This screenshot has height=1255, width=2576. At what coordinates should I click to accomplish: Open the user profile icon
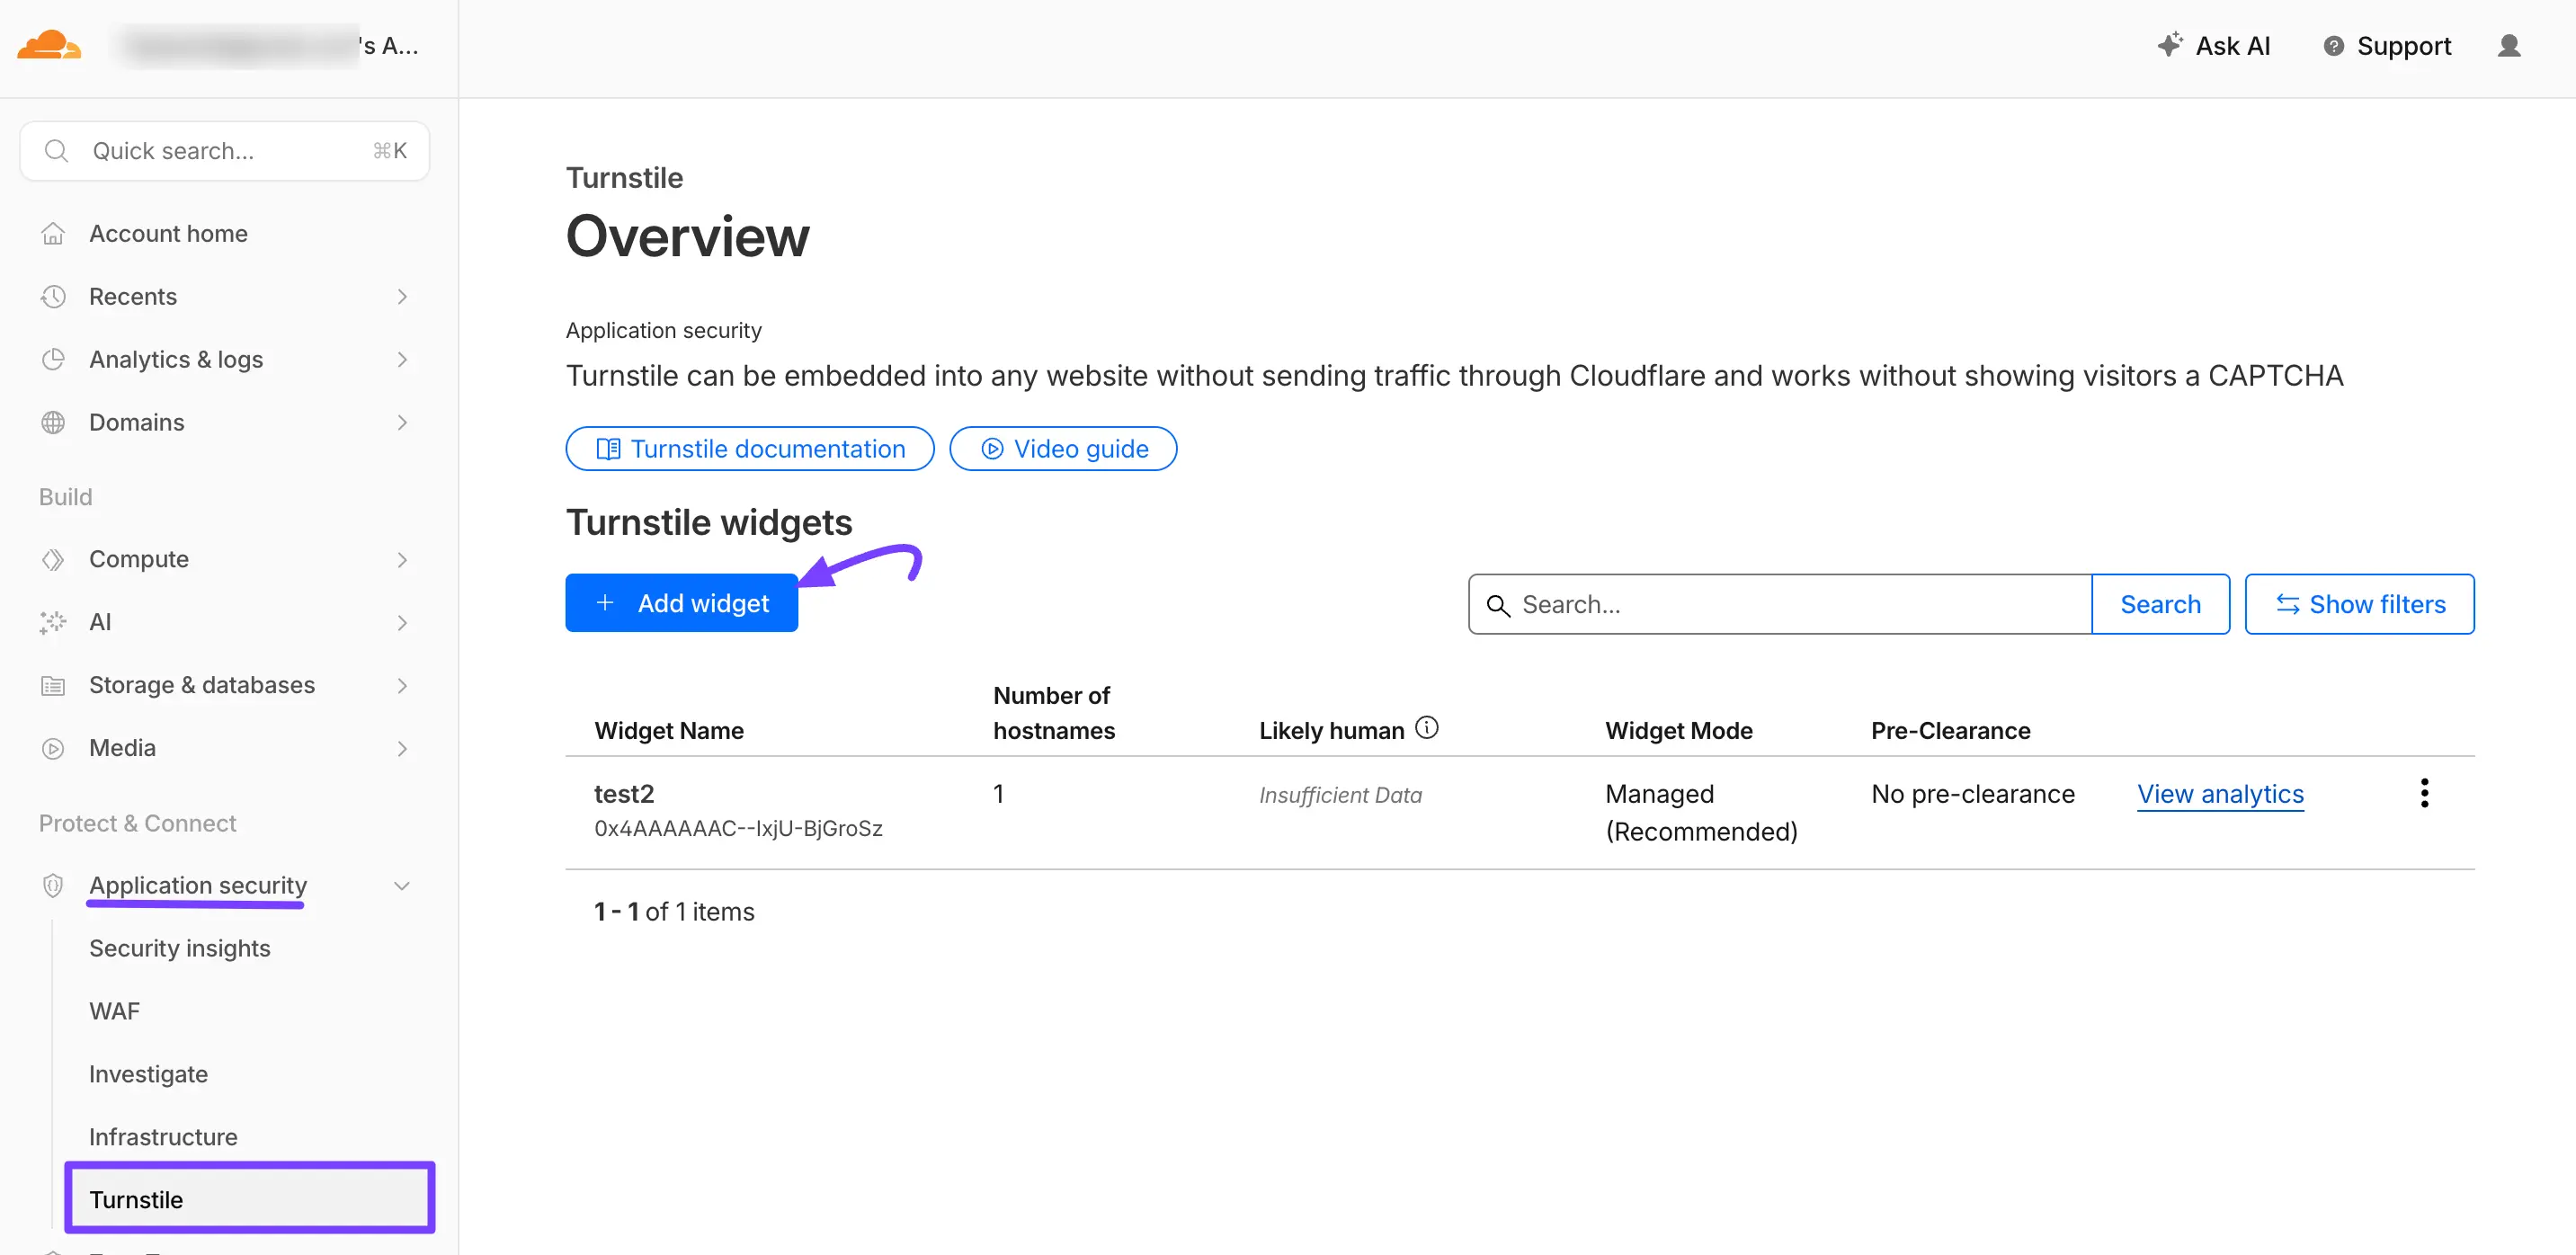click(2508, 46)
